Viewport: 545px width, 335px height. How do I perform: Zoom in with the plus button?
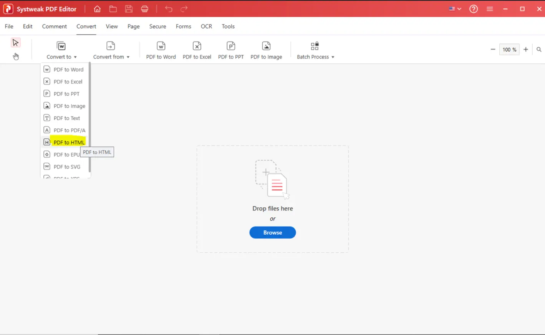(x=526, y=50)
